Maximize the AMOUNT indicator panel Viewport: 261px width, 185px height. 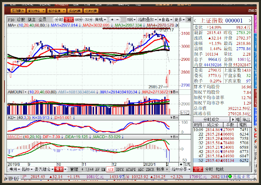coord(174,92)
